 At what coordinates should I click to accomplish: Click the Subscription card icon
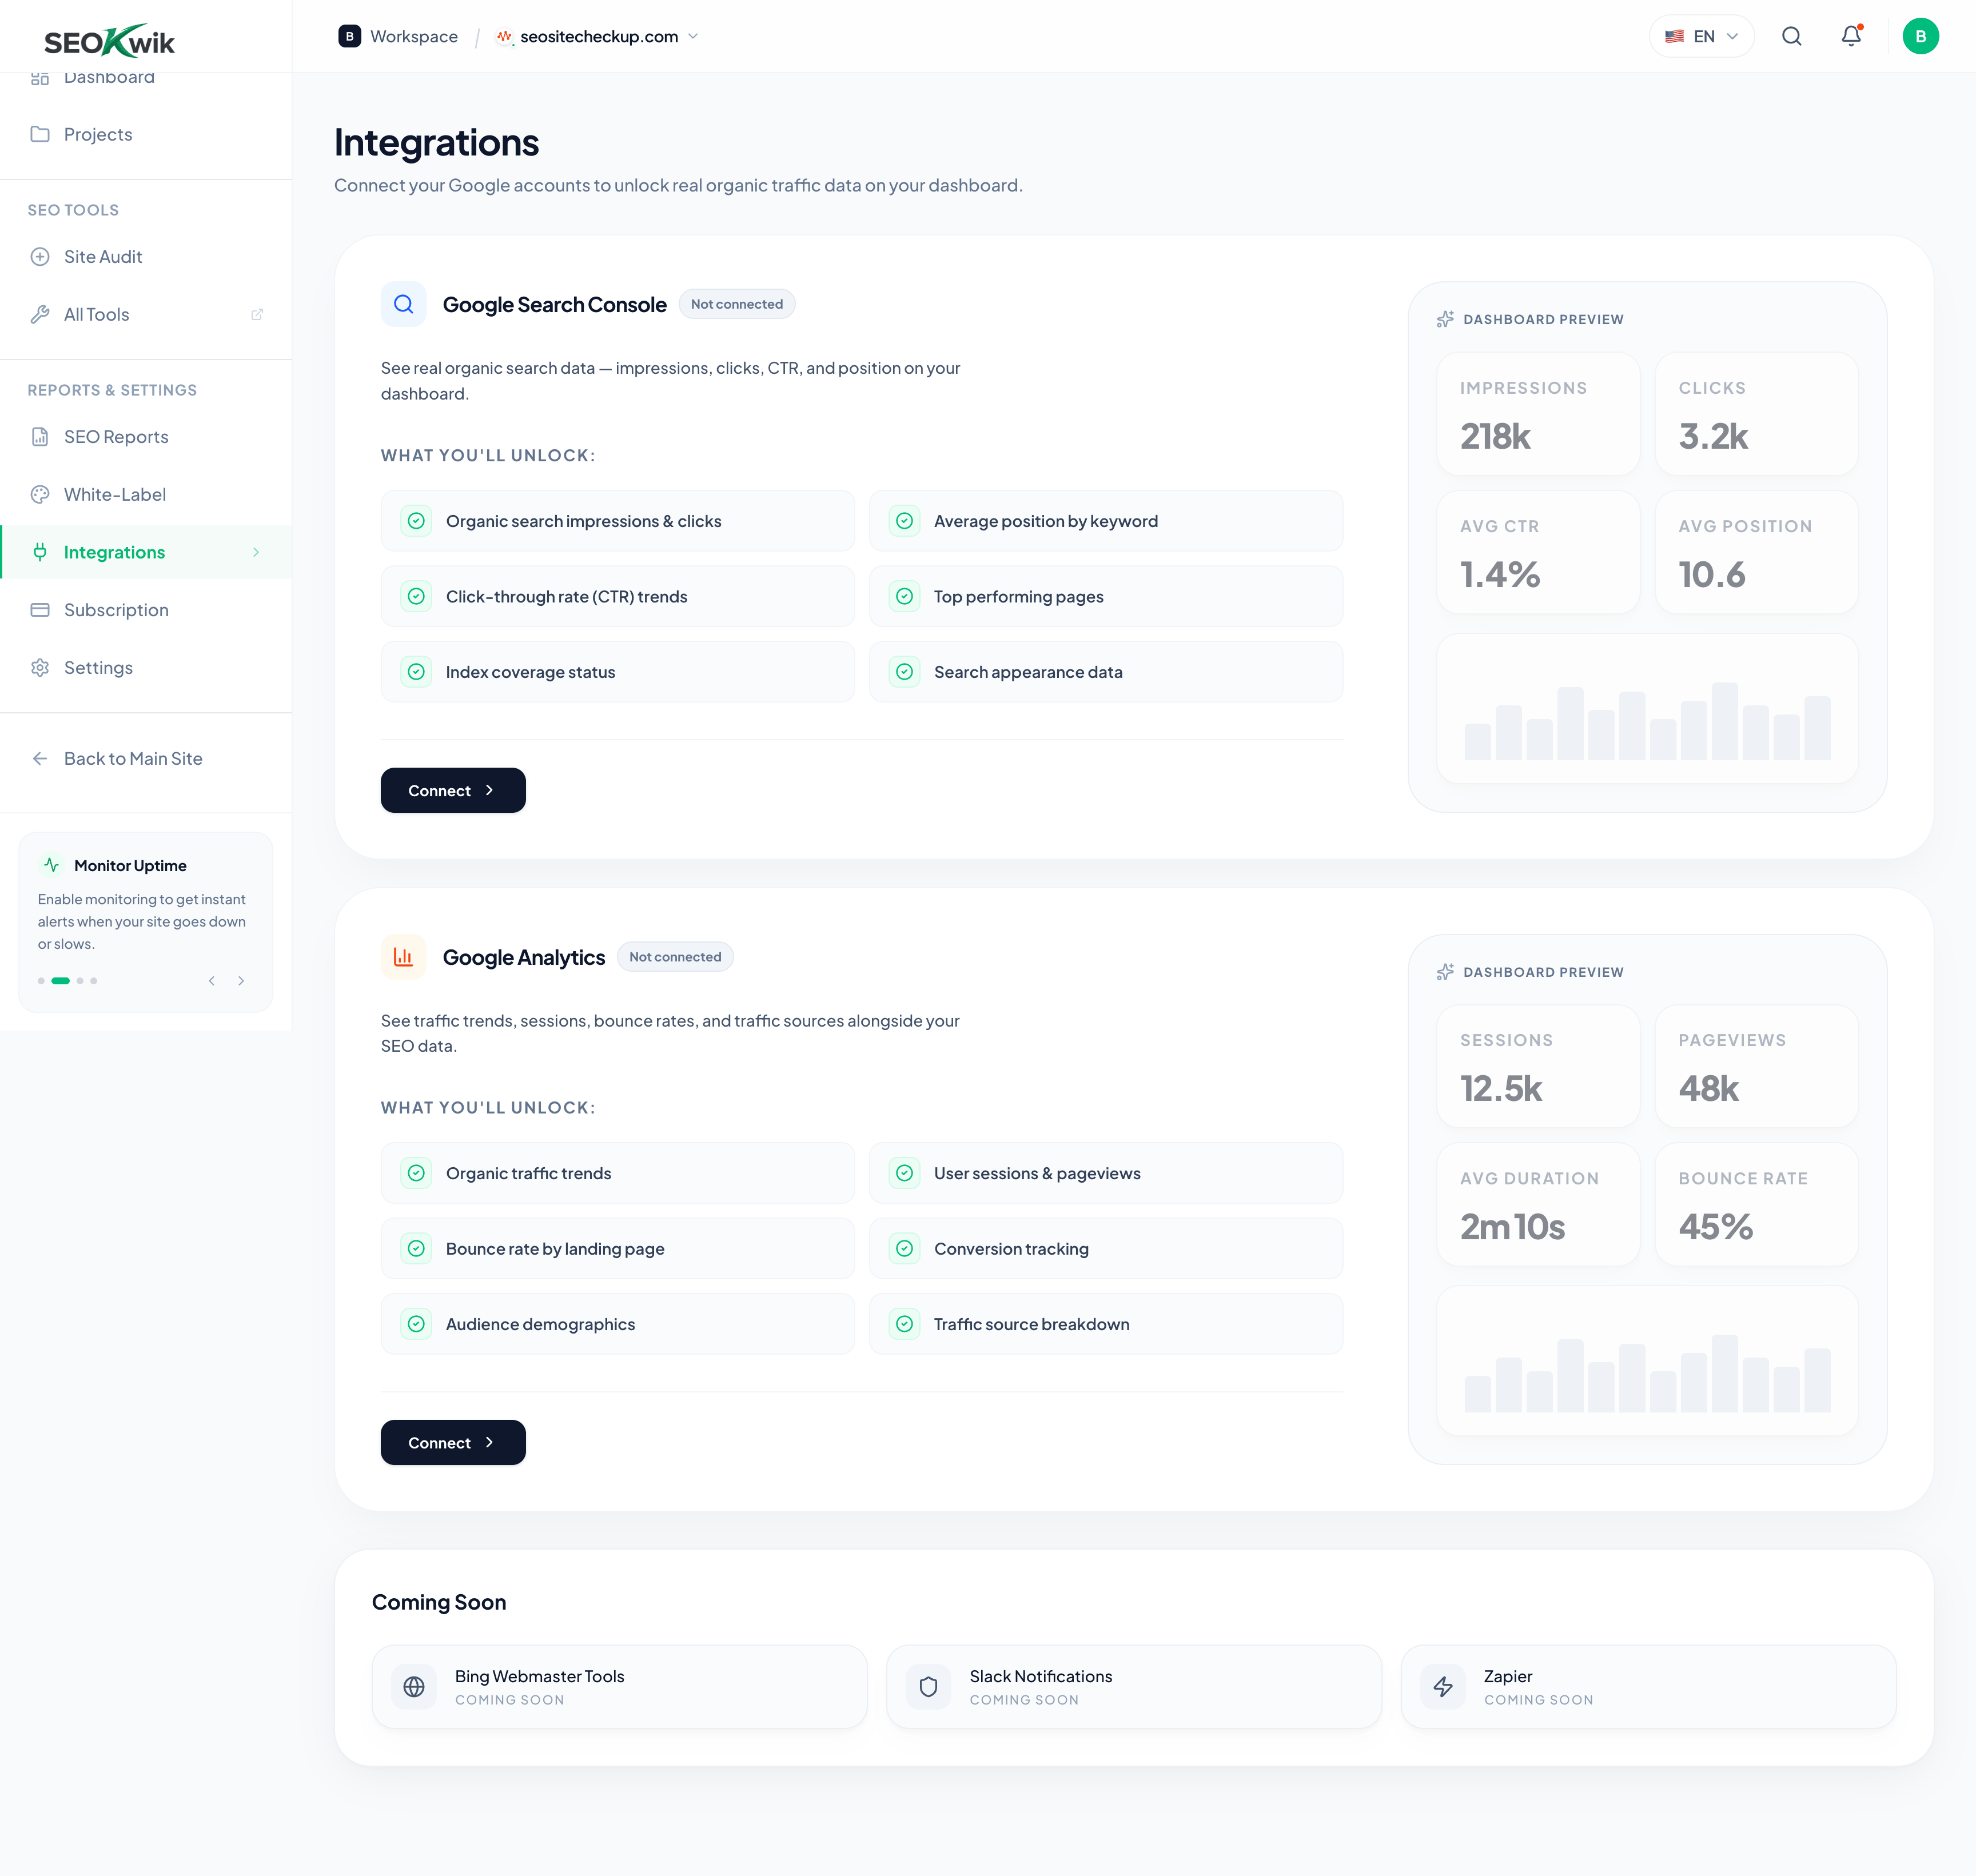(40, 610)
